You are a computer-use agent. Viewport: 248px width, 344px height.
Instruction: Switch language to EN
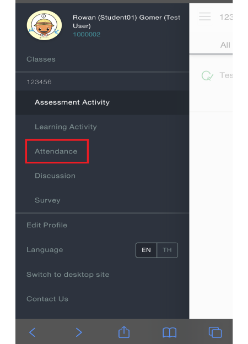tap(146, 250)
